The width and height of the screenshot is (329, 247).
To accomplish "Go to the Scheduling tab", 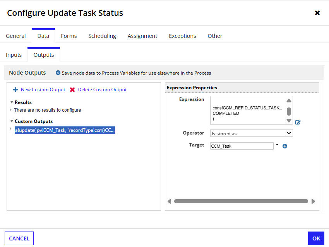I will (102, 36).
